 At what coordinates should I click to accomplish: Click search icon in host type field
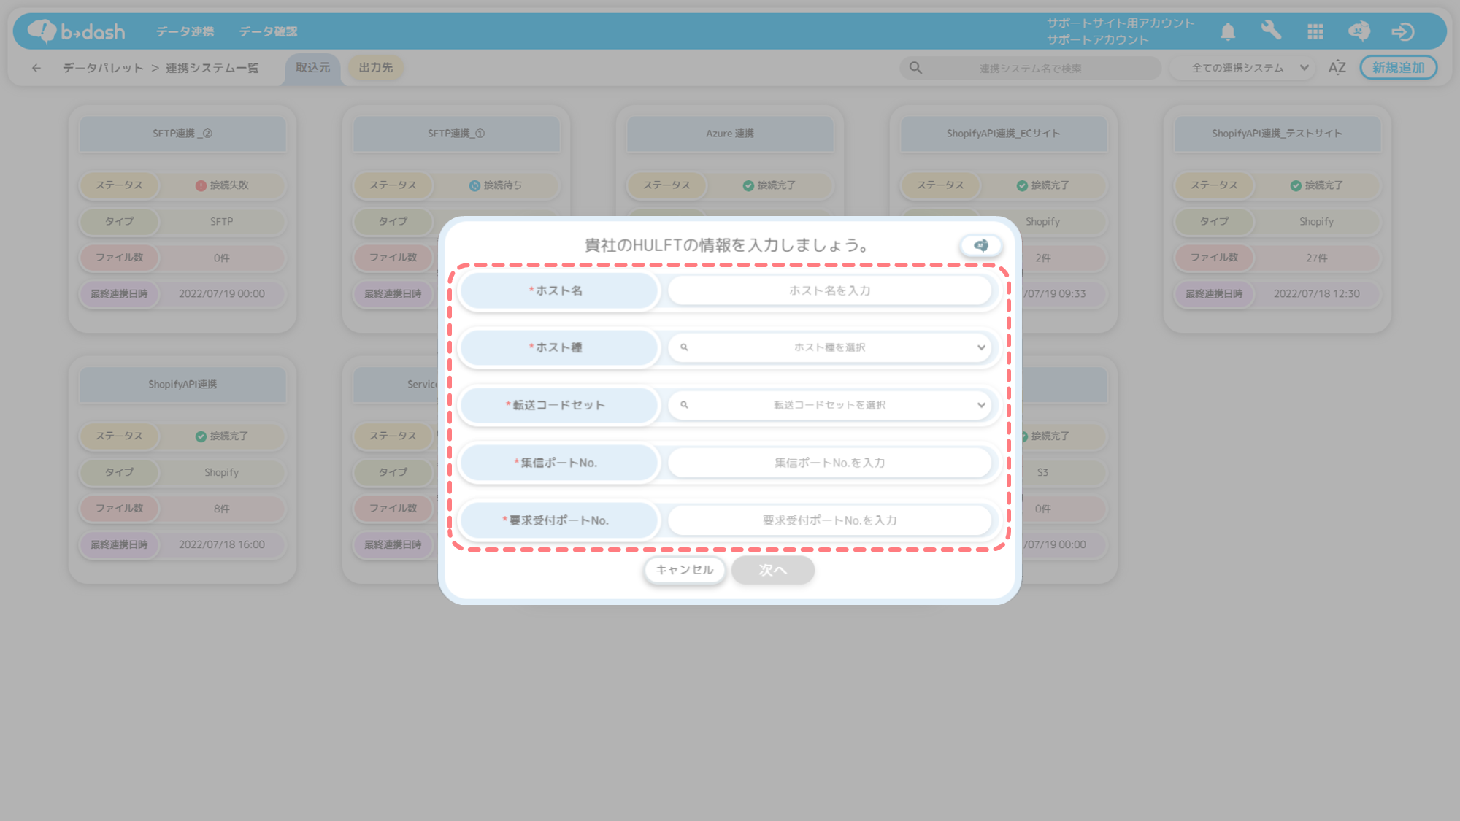tap(684, 347)
